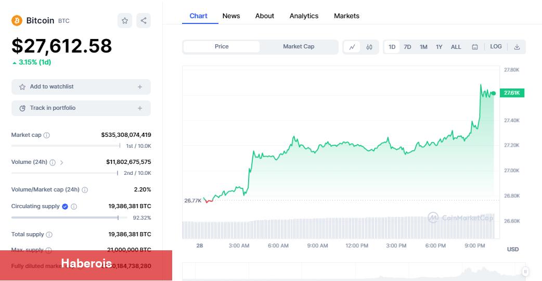This screenshot has height=281, width=542.
Task: Click plus icon on Track in portfolio
Action: click(x=139, y=108)
